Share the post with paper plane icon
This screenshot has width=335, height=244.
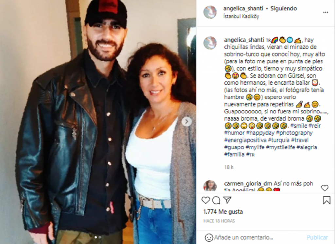(x=227, y=200)
